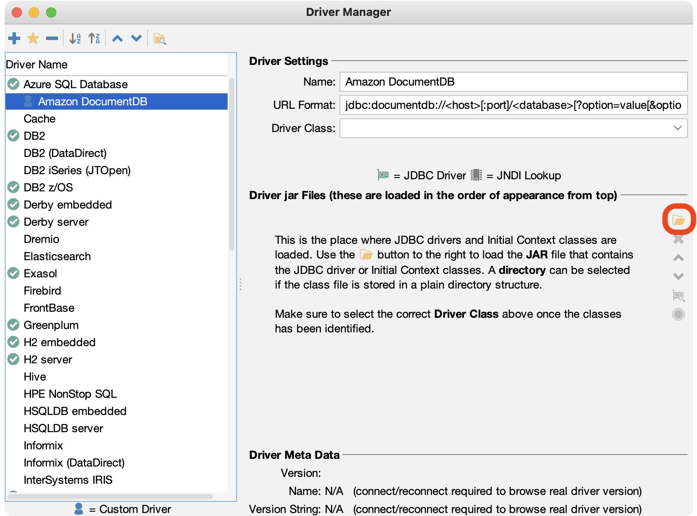Select the DB2 (DataDirect) driver

[117, 153]
